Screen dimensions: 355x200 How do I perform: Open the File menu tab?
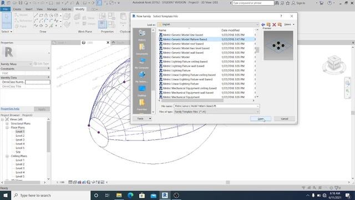6,9
